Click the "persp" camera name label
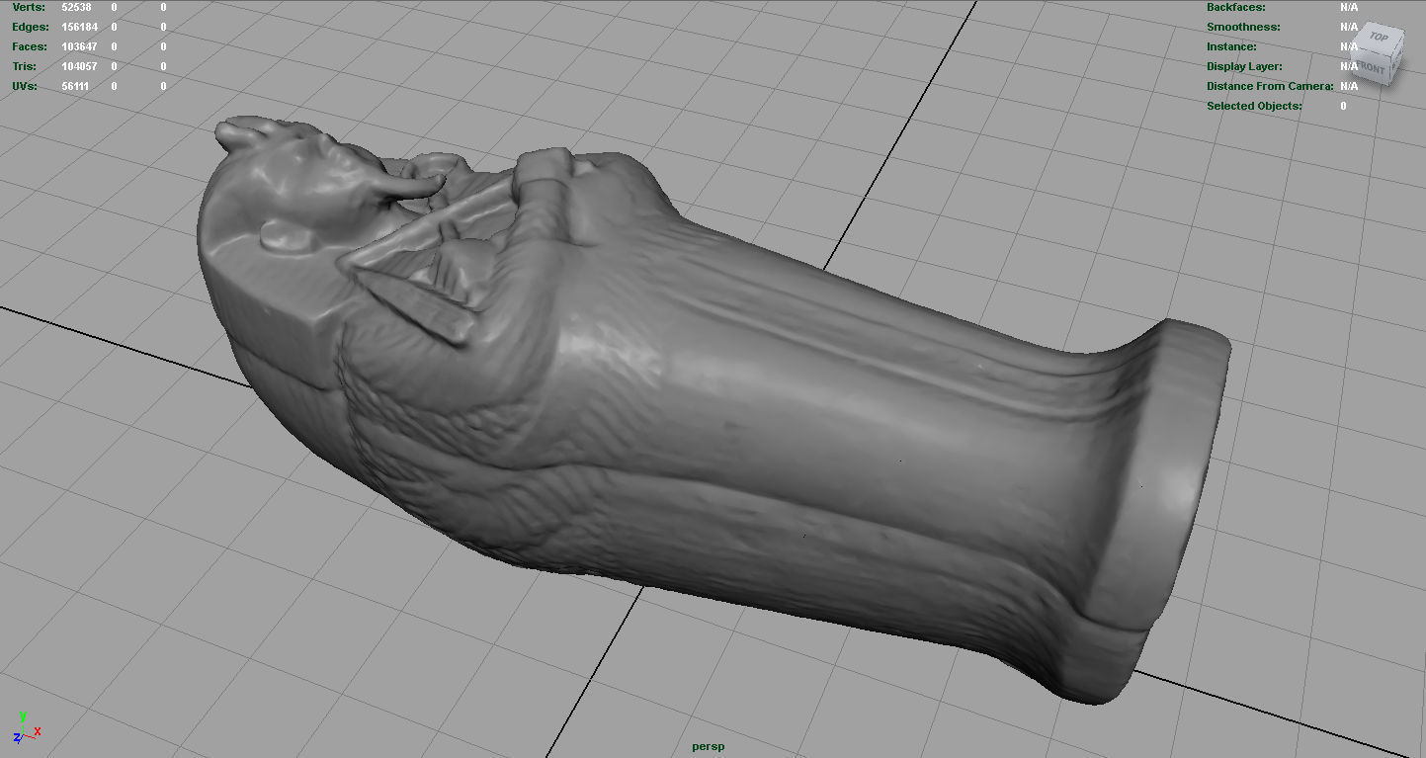The width and height of the screenshot is (1426, 758). point(708,746)
